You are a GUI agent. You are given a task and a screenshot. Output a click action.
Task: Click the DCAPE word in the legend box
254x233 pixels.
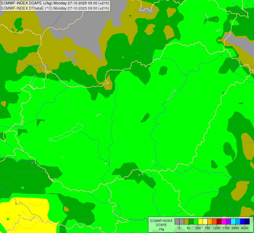pyautogui.click(x=161, y=225)
